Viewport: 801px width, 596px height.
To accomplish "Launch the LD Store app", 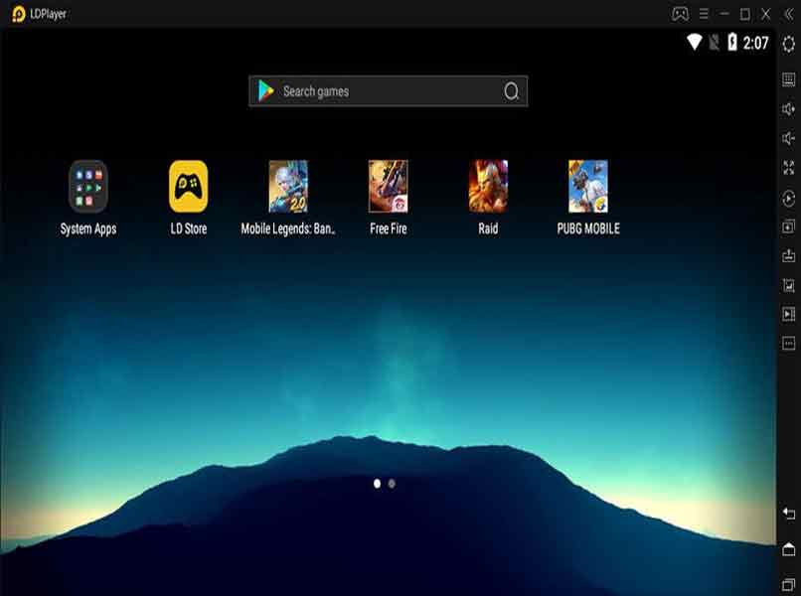I will (x=189, y=187).
